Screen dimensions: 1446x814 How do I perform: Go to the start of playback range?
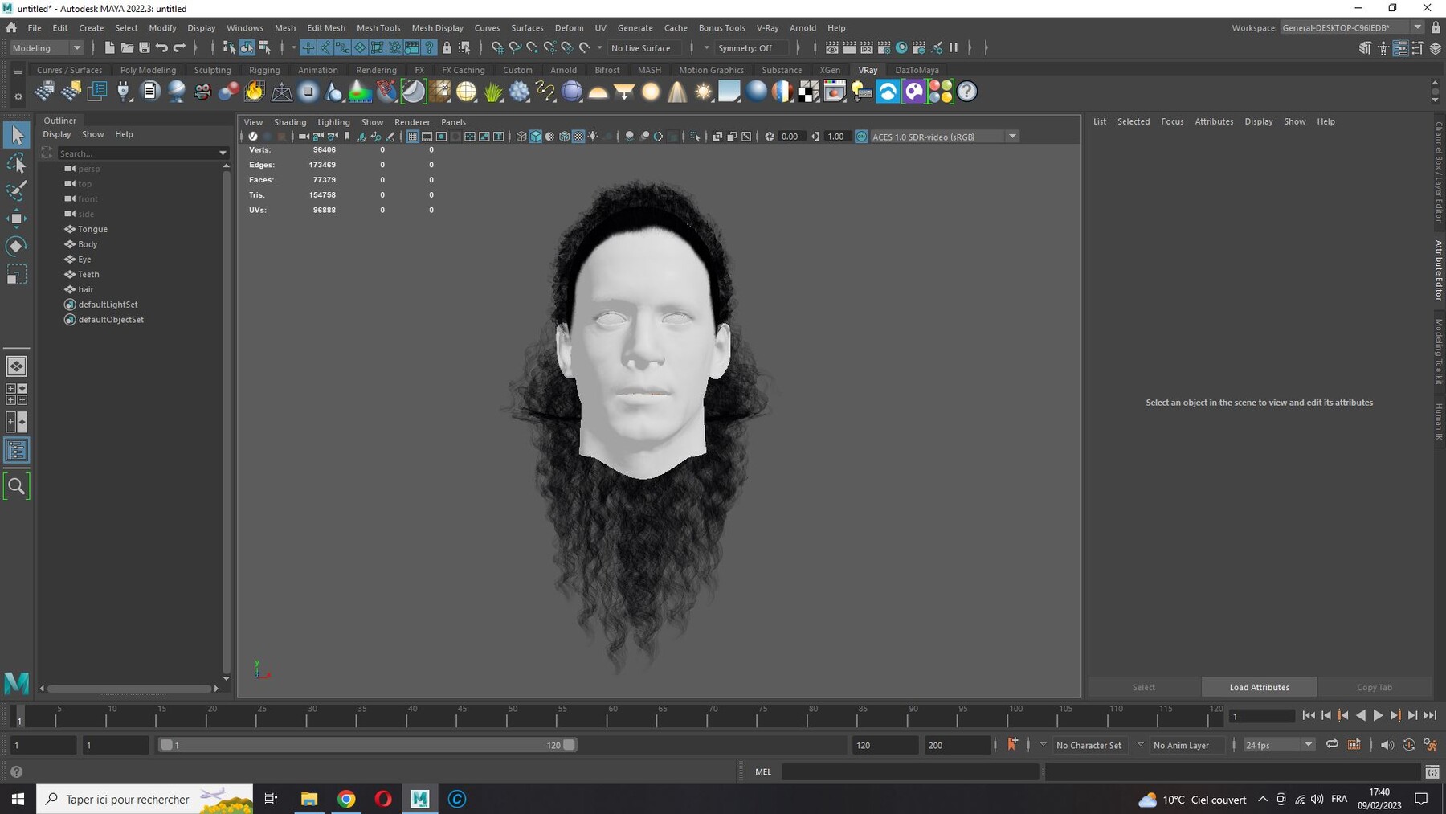tap(1309, 715)
